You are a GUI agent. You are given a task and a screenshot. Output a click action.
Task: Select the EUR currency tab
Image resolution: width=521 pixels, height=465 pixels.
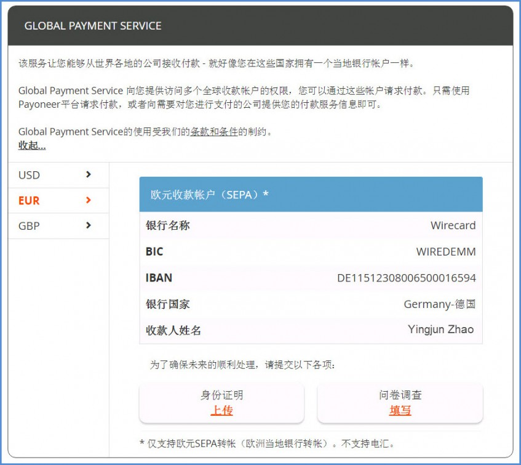(29, 201)
